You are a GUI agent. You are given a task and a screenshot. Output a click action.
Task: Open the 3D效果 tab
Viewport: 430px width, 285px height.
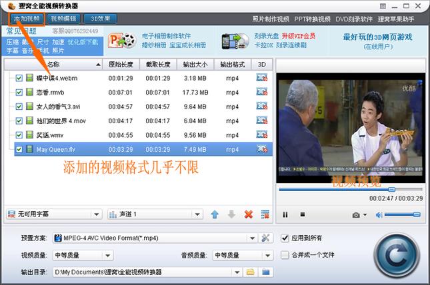101,18
